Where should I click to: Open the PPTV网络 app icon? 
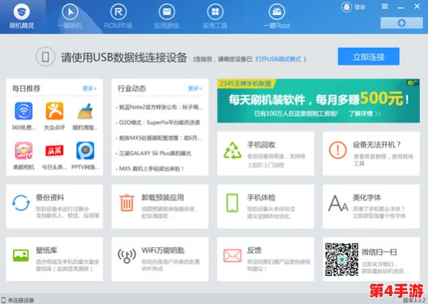(x=86, y=151)
